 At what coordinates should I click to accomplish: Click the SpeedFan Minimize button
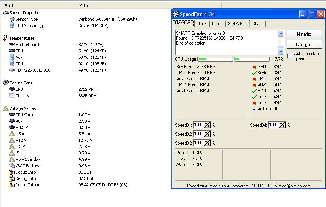pos(304,34)
